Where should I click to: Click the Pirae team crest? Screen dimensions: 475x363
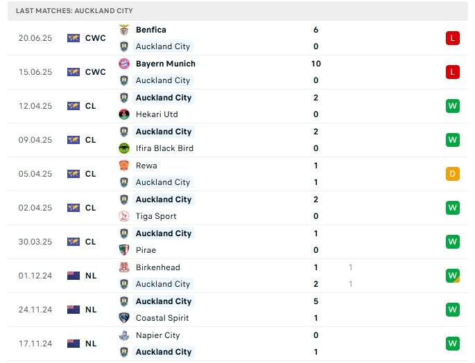[124, 250]
